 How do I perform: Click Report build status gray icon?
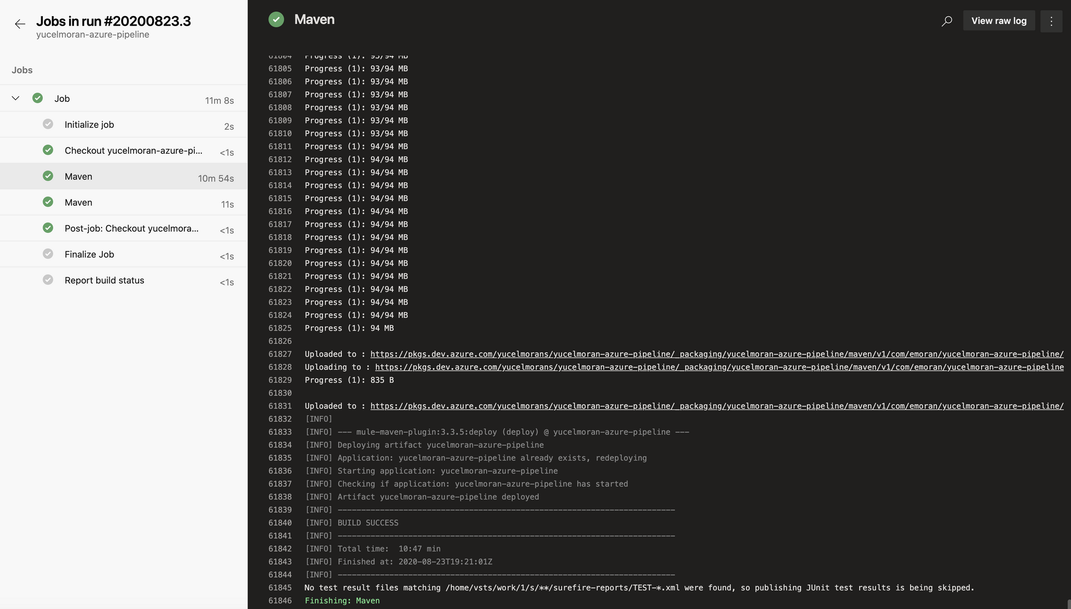[x=48, y=280]
